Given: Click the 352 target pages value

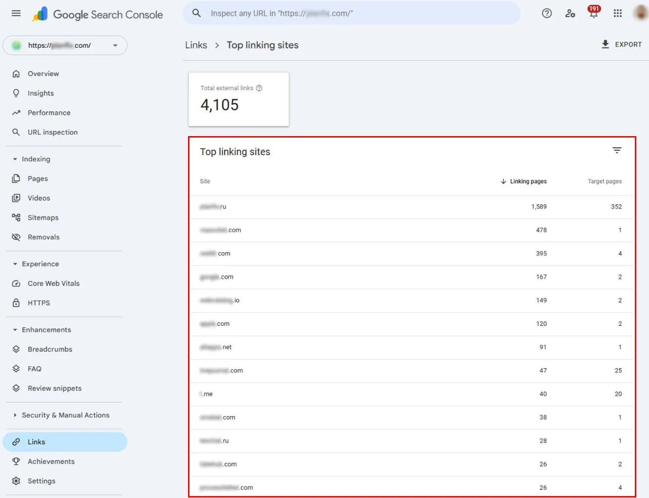Looking at the screenshot, I should point(616,207).
